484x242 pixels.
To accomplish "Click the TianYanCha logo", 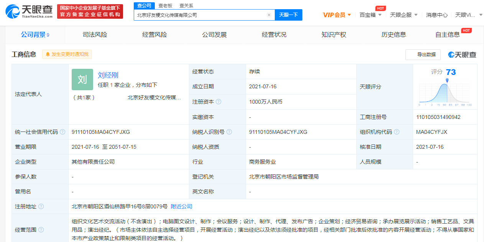I will coord(29,11).
